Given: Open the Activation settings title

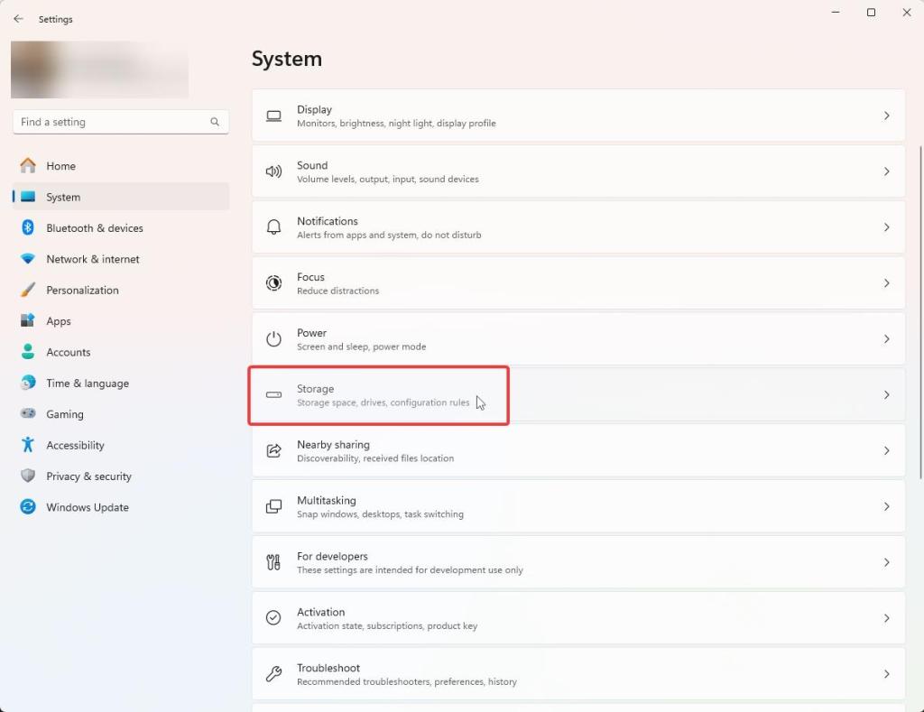Looking at the screenshot, I should click(320, 612).
